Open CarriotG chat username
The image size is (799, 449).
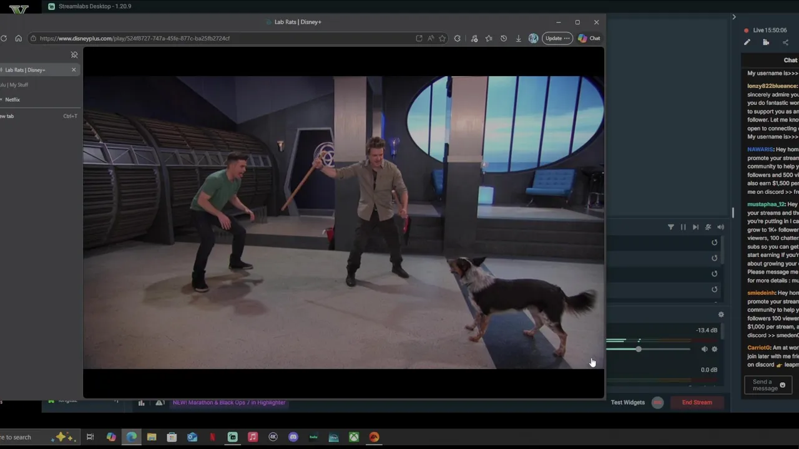point(758,348)
